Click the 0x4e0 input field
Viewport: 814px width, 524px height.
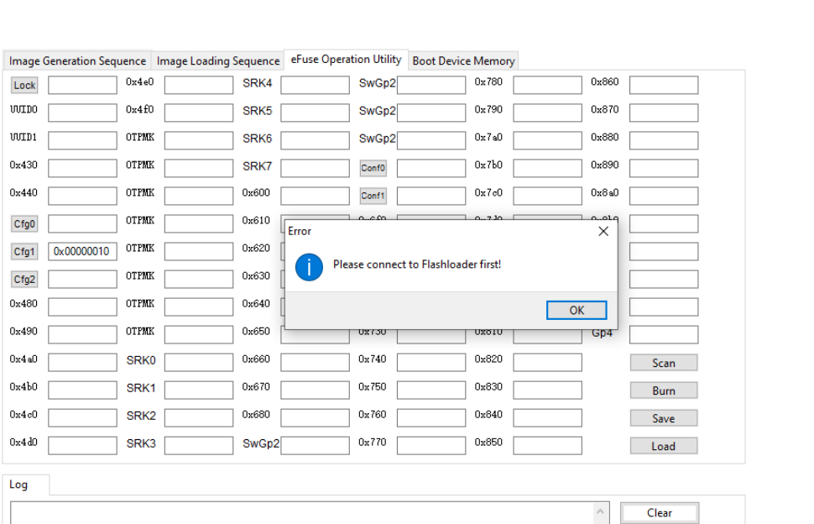click(x=199, y=85)
